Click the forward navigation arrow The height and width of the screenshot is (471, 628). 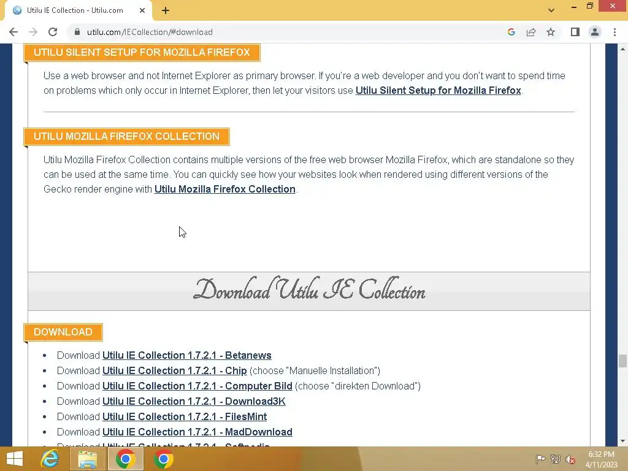[33, 32]
